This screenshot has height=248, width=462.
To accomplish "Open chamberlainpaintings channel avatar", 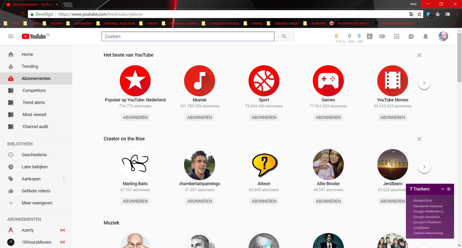I will click(199, 165).
